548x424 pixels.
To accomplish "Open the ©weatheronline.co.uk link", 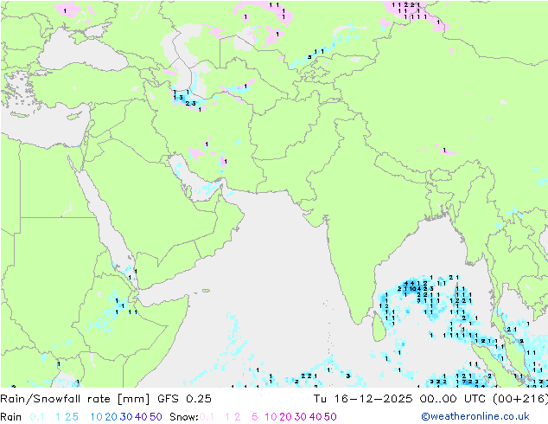I will click(475, 417).
